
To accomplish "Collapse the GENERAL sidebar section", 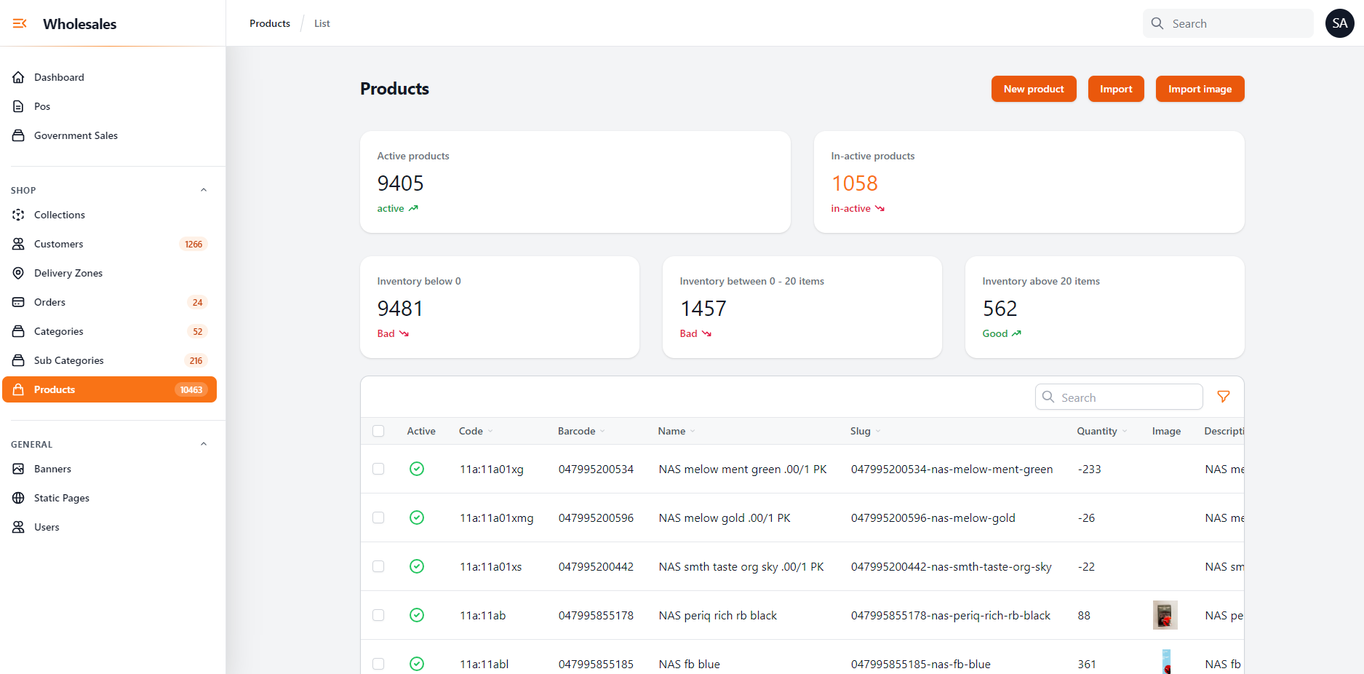I will (204, 444).
